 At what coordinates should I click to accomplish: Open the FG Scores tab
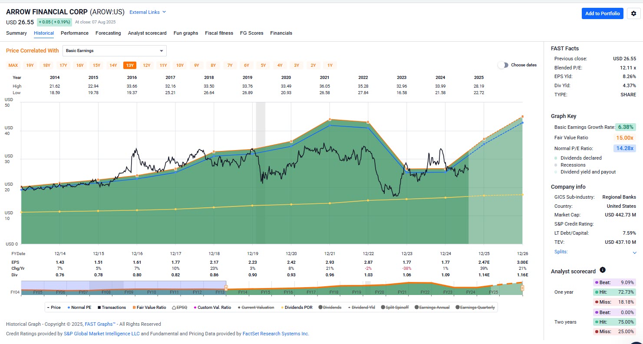(x=252, y=33)
